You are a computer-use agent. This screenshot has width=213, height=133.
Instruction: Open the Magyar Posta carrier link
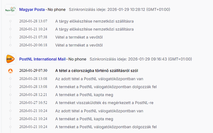(x=32, y=10)
